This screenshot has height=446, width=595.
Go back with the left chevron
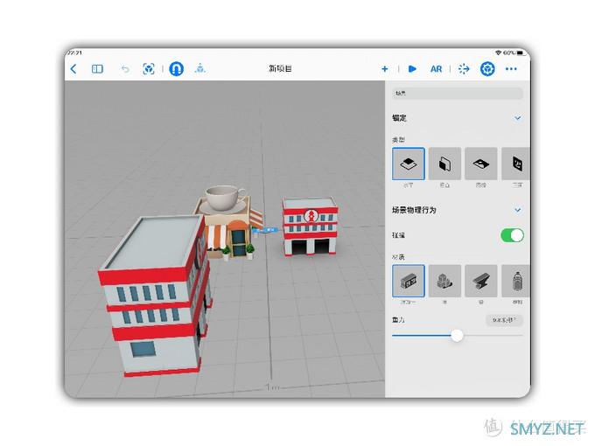coord(73,68)
